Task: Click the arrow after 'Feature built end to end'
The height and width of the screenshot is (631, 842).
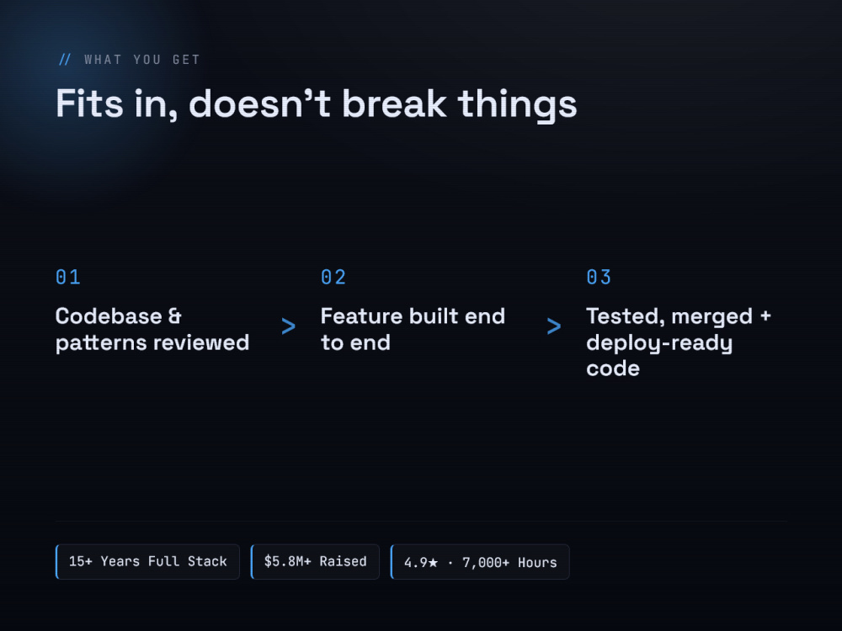Action: point(554,326)
